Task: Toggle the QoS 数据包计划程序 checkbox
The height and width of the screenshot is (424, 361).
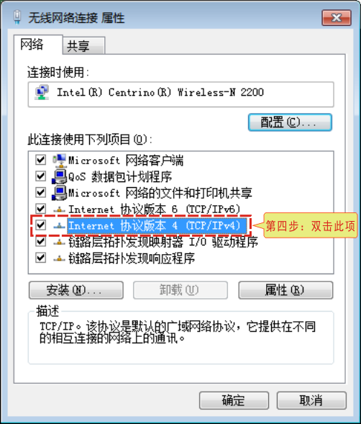Action: tap(40, 176)
